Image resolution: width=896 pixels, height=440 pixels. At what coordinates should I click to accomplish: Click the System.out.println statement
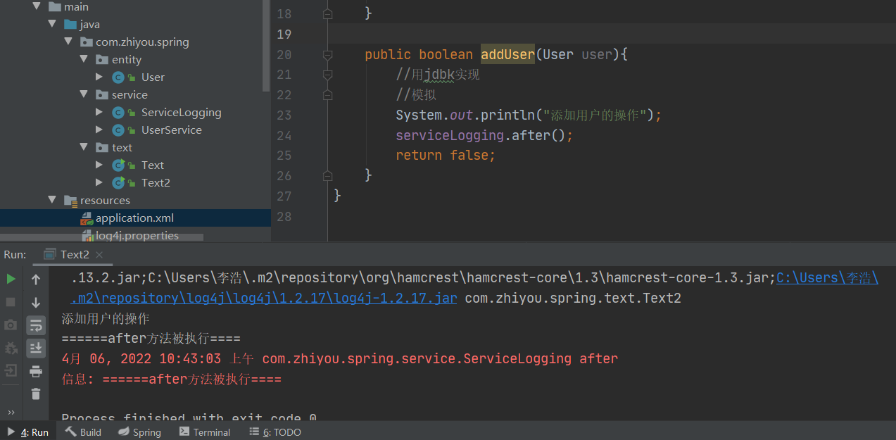point(529,115)
